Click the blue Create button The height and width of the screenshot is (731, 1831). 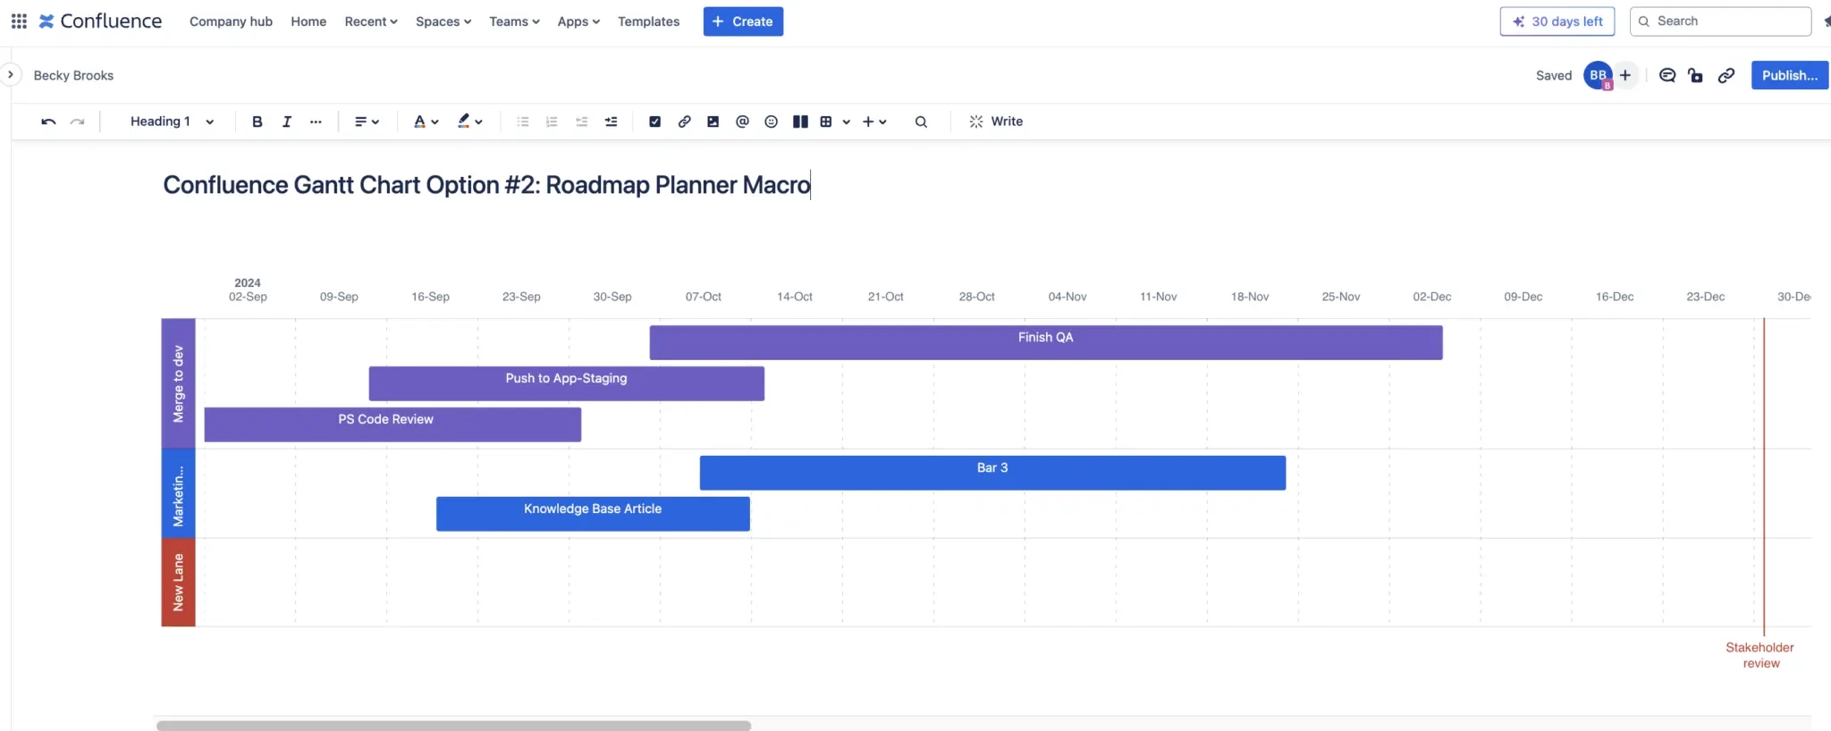pos(743,21)
